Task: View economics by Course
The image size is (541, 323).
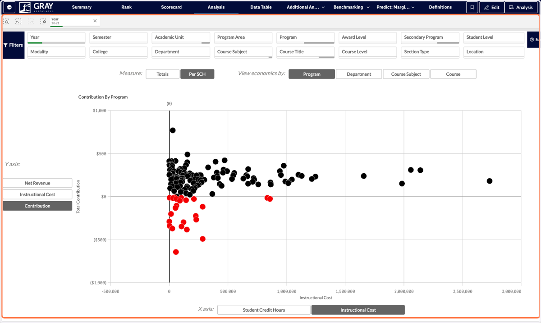Action: click(x=453, y=74)
